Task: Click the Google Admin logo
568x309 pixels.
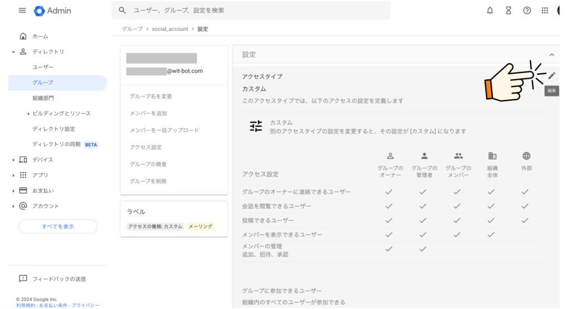Action: 53,11
